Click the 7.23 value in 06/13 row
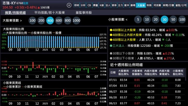This screenshot has height=106, width=188. [178, 103]
